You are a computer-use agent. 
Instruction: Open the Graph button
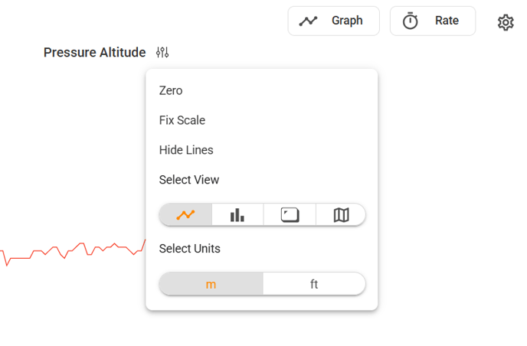pos(334,21)
